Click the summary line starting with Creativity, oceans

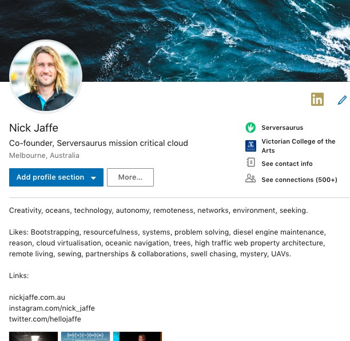tap(158, 211)
